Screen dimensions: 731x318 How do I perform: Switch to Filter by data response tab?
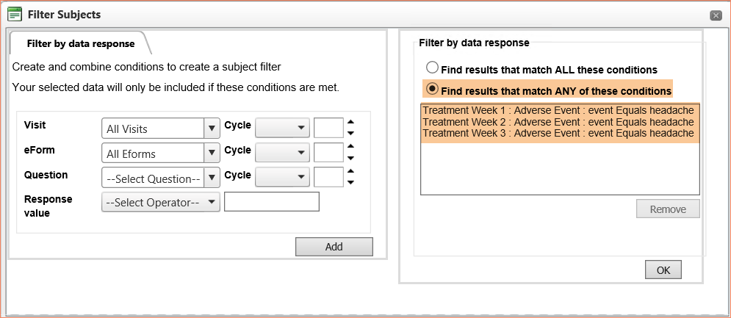(x=81, y=44)
